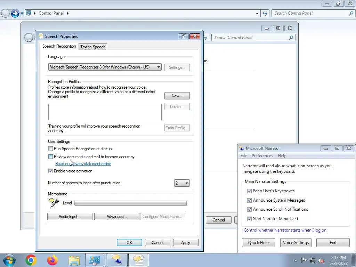Click the microphone icon in Microphone section
This screenshot has width=356, height=267.
(54, 203)
